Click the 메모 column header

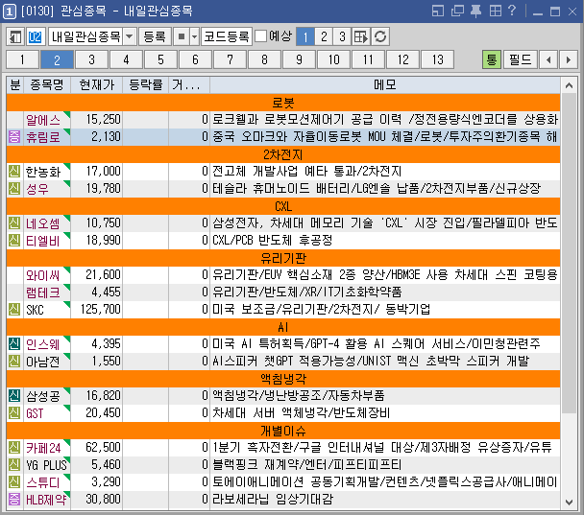click(385, 85)
